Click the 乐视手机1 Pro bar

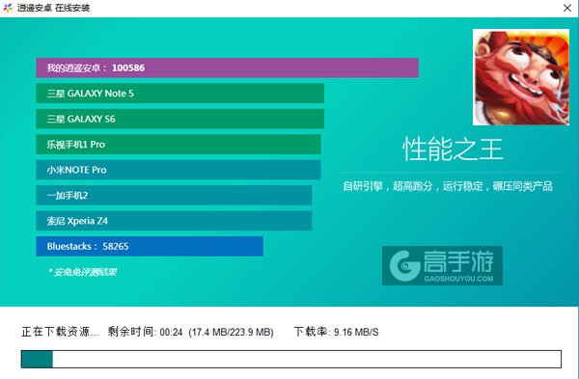(x=179, y=145)
